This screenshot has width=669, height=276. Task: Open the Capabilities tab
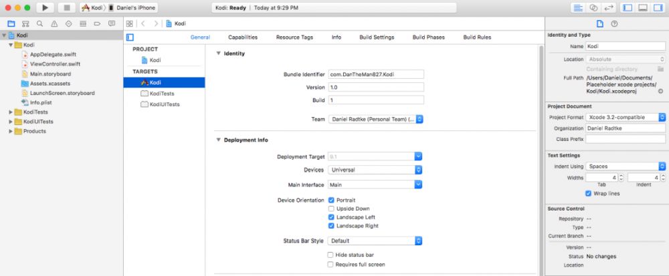tap(243, 37)
